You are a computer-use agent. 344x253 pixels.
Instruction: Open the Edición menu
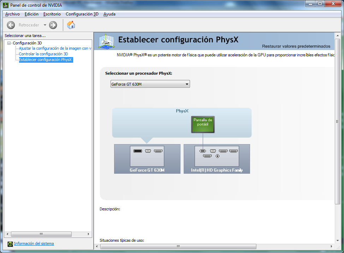31,14
